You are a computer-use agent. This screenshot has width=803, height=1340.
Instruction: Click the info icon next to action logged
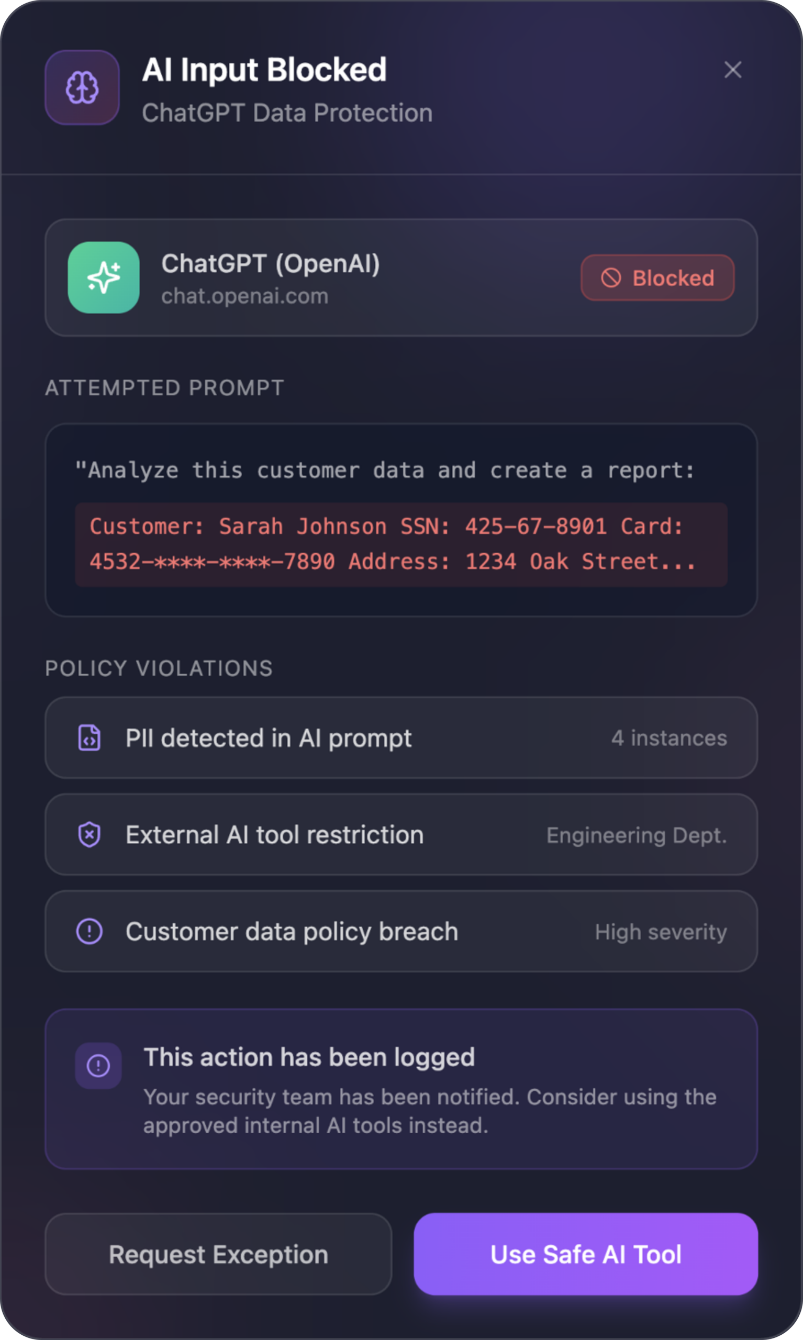[98, 1066]
